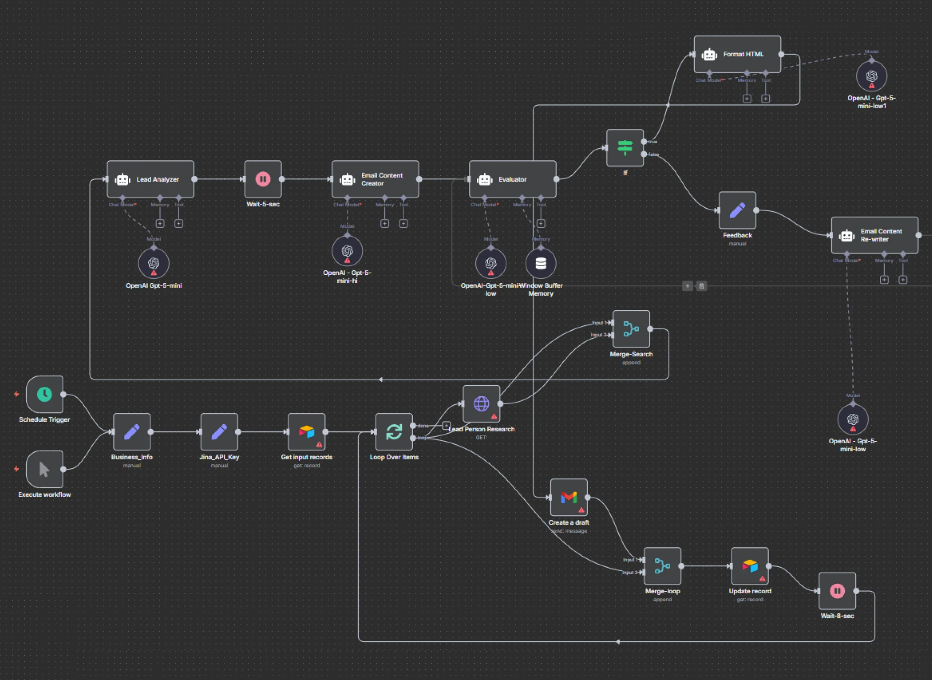Open the Merge-Search node
Screen dimensions: 932x680
pyautogui.click(x=631, y=329)
